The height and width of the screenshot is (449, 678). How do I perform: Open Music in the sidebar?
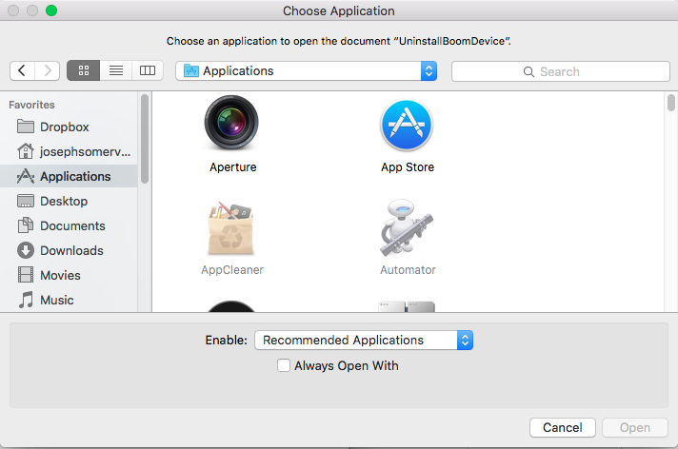click(x=70, y=300)
